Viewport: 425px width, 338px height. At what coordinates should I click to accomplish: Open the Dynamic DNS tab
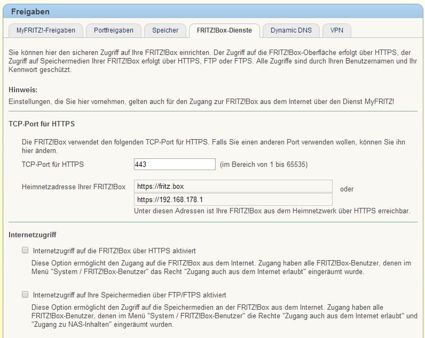coord(291,30)
